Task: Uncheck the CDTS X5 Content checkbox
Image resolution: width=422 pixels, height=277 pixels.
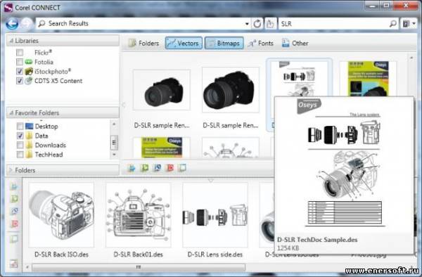Action: point(20,81)
